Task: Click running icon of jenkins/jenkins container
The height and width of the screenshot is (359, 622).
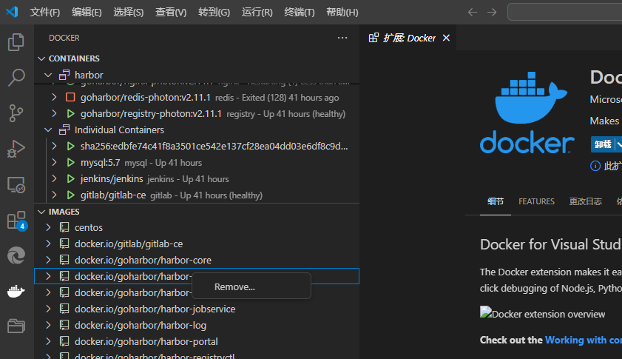Action: pyautogui.click(x=70, y=178)
